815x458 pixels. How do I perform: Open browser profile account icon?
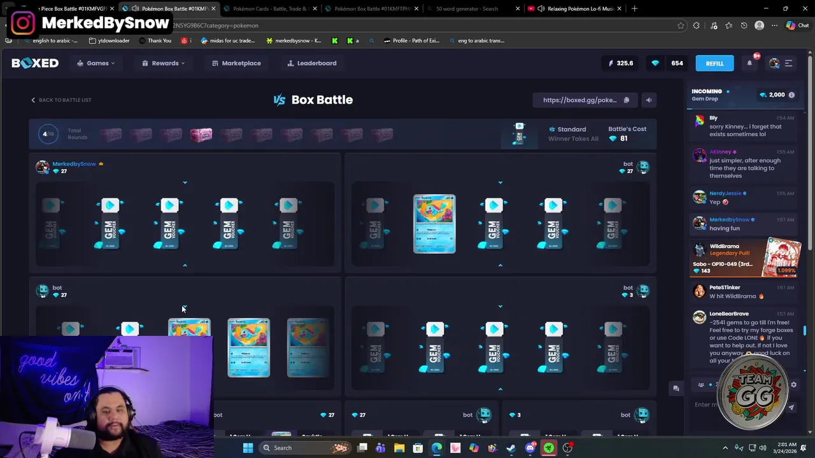759,25
